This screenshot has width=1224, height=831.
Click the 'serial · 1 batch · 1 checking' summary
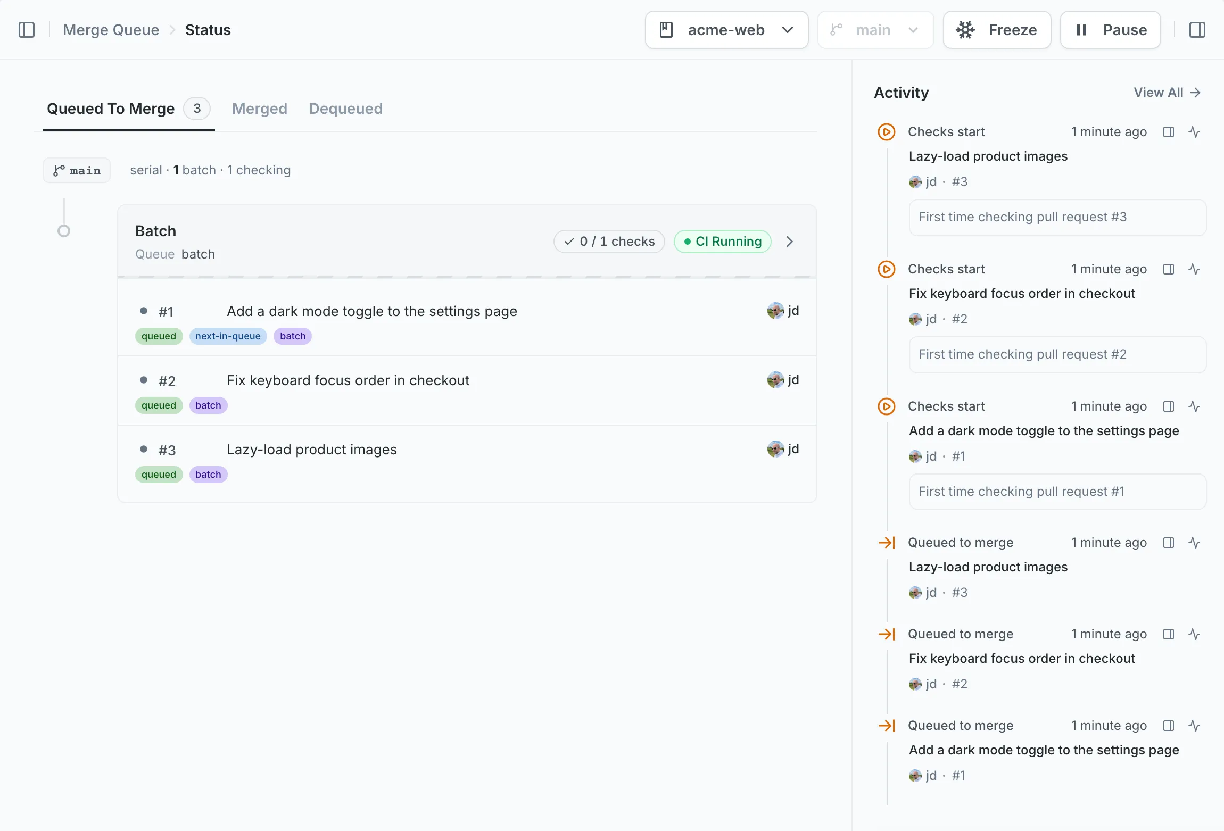tap(210, 170)
